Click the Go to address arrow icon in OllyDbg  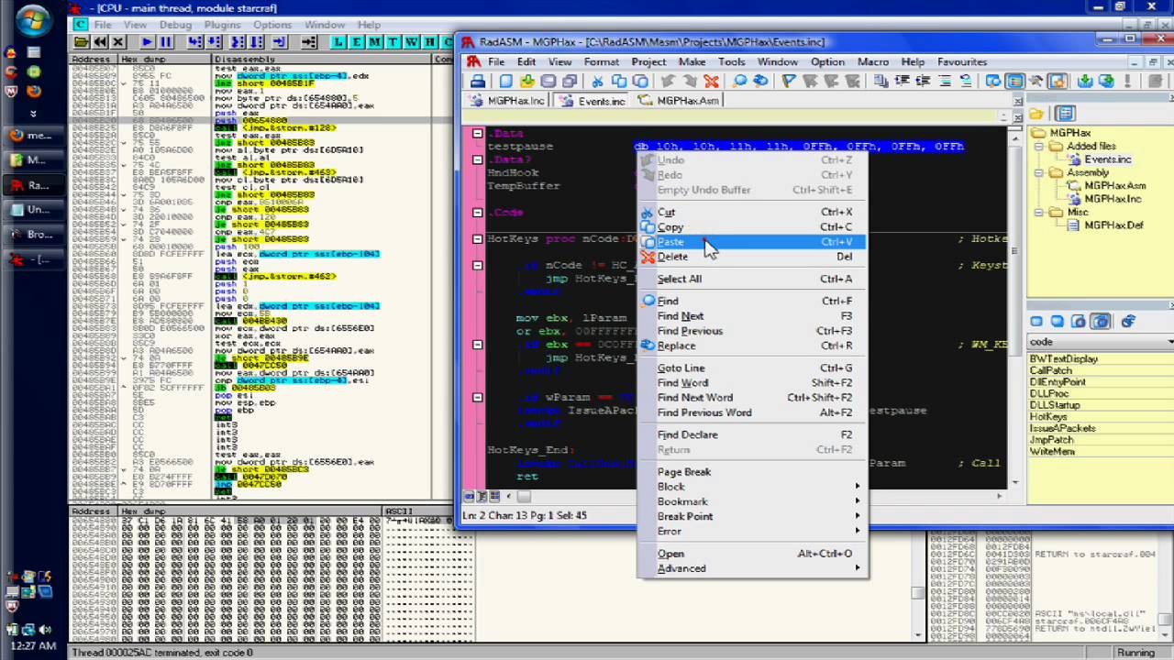point(309,42)
